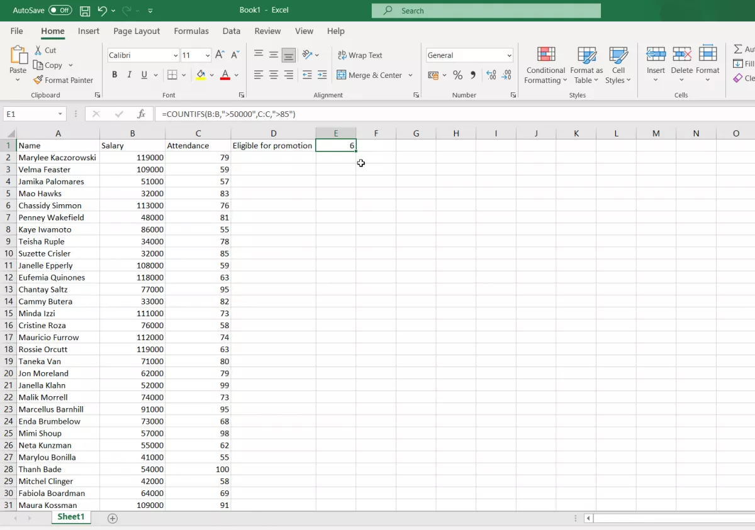
Task: Expand the Name Box dropdown arrow
Action: pyautogui.click(x=60, y=114)
